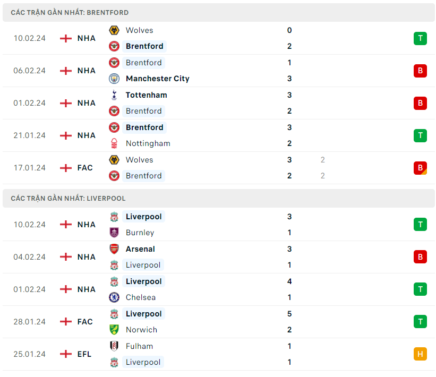Click the Burnley club crest
Screen dimensions: 436x377
pyautogui.click(x=114, y=233)
